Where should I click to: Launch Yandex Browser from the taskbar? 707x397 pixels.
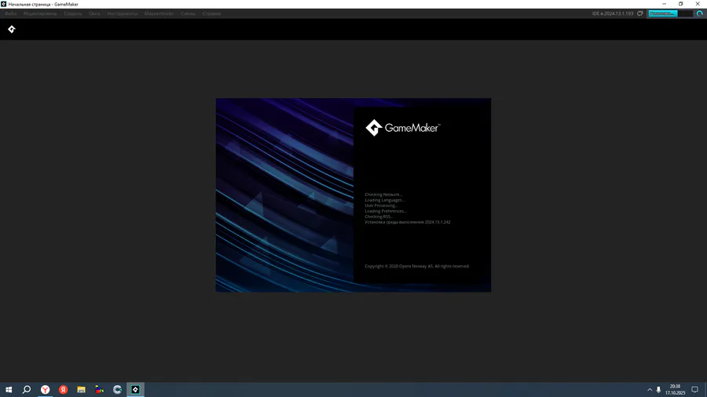click(x=45, y=389)
